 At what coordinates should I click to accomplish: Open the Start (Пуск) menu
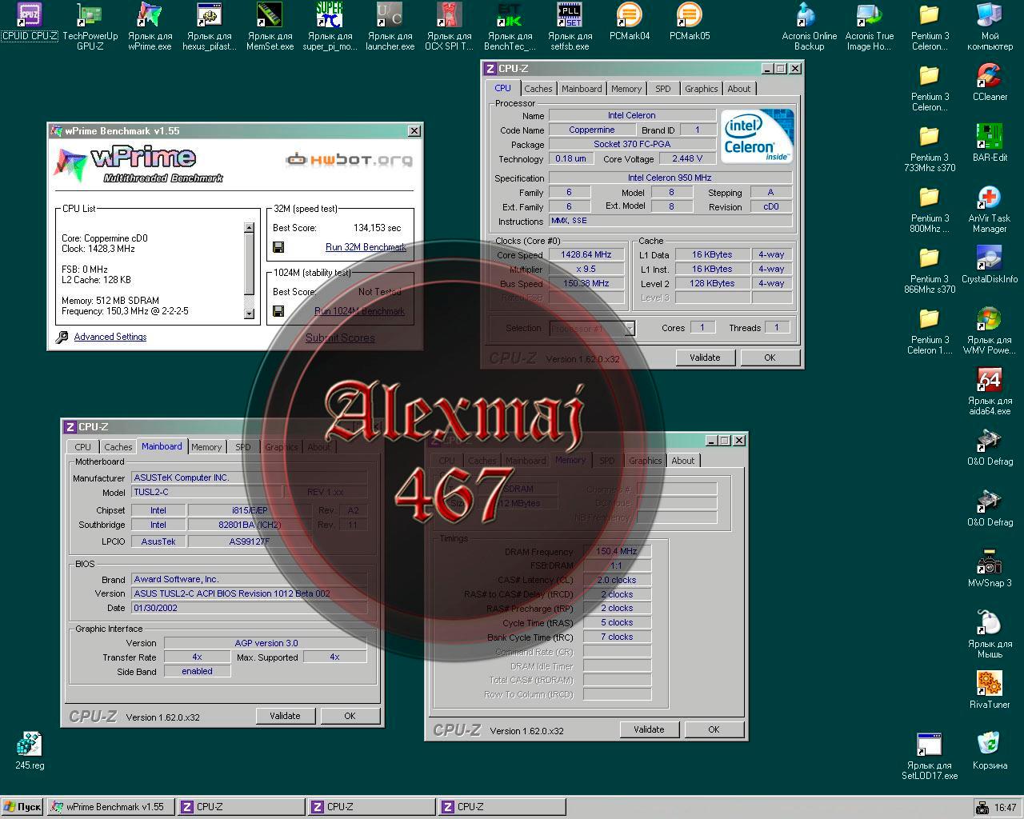pos(22,807)
